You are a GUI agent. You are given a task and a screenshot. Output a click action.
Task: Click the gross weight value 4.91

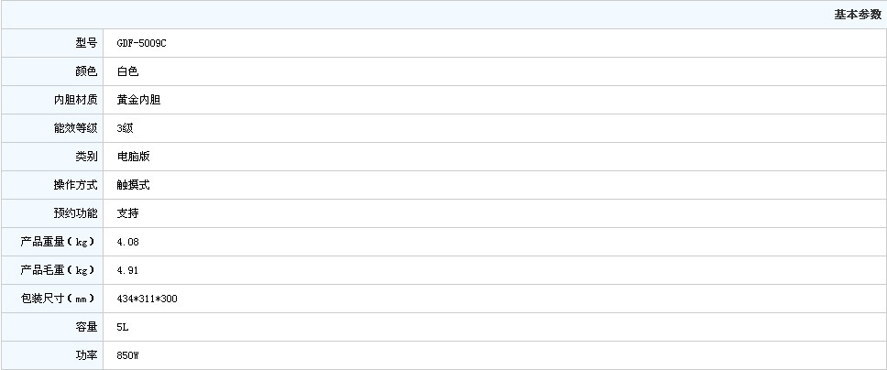[127, 270]
